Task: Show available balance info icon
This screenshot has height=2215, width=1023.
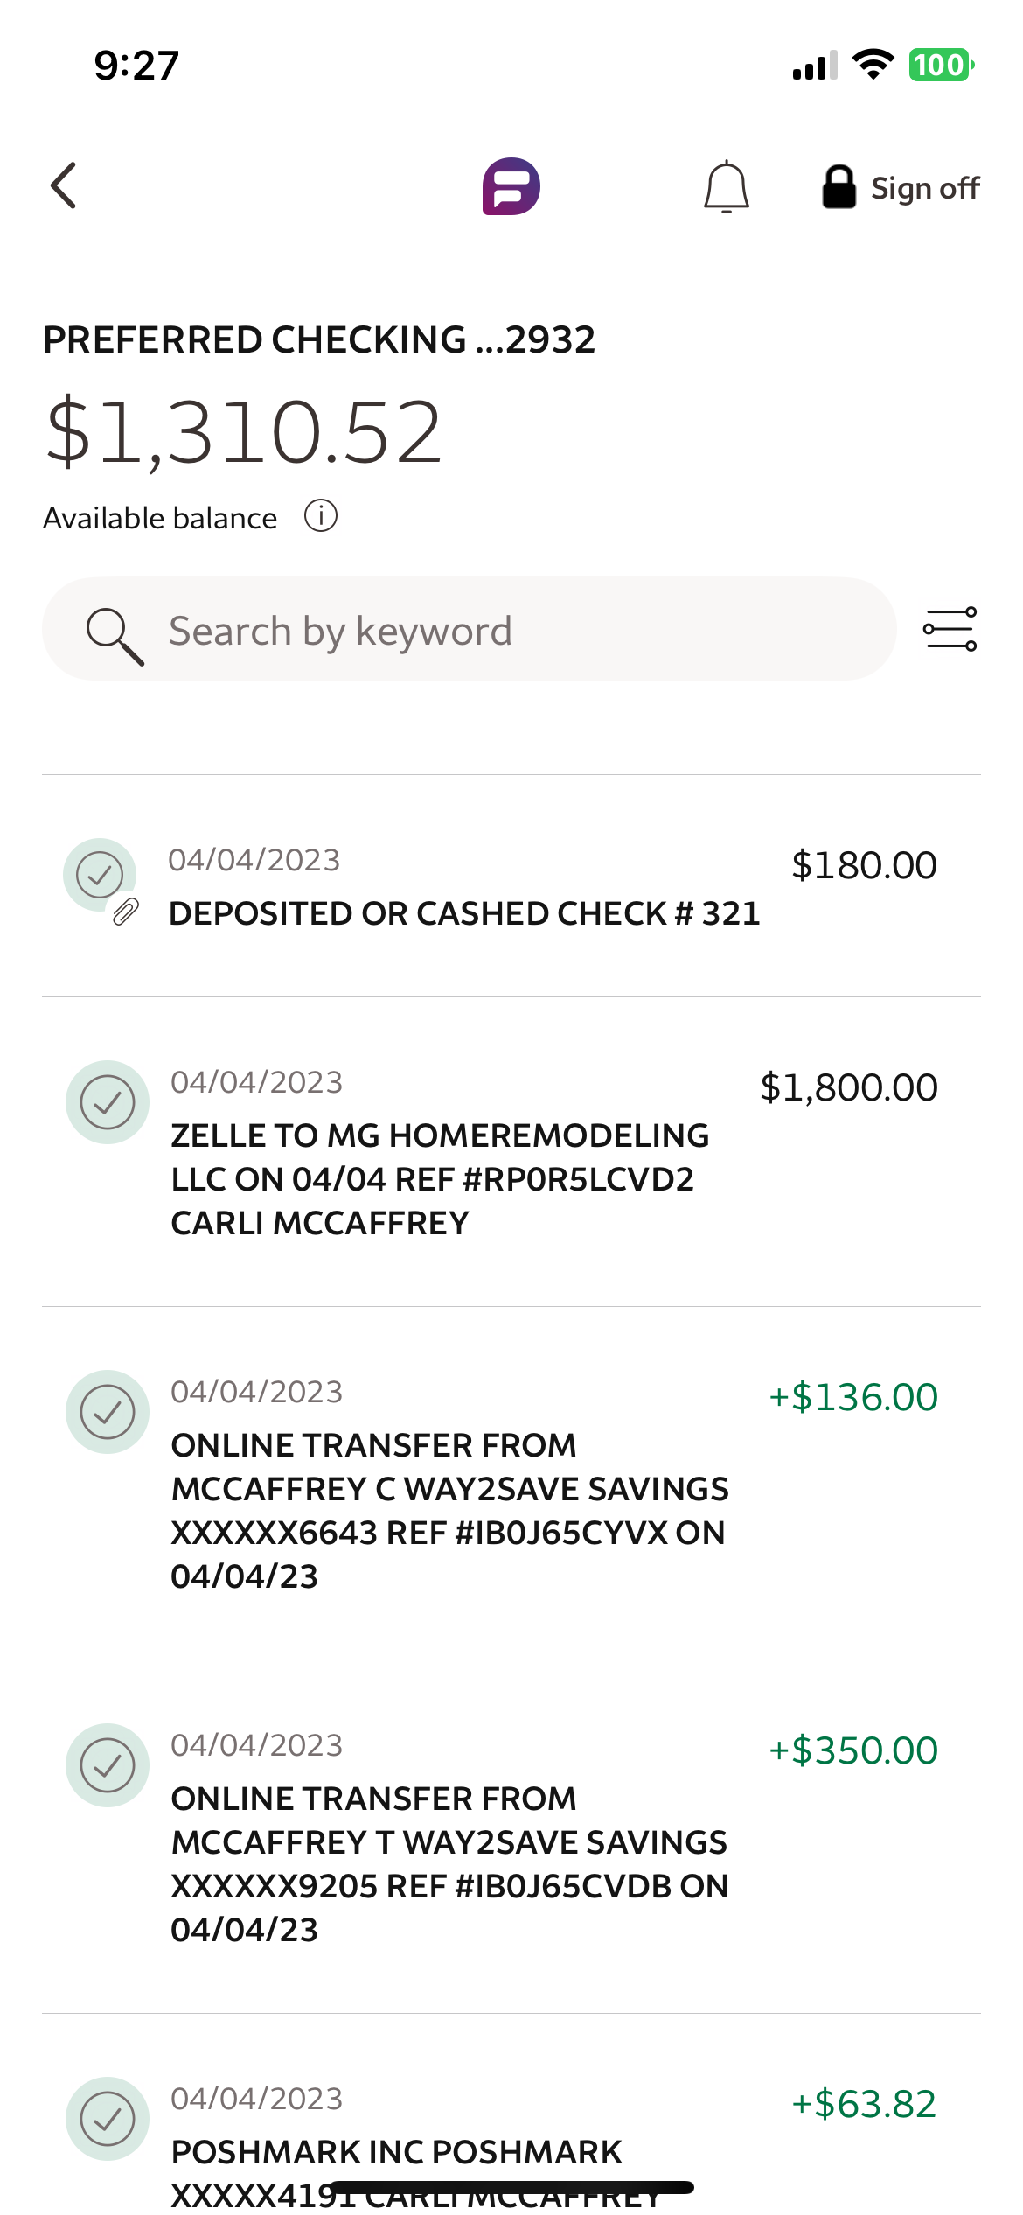Action: [x=321, y=516]
